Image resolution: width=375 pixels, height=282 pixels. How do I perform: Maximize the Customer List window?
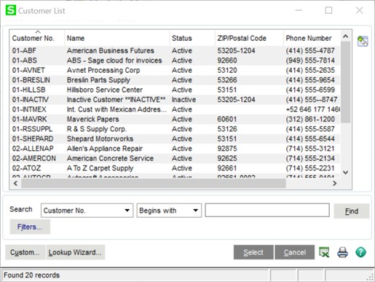pyautogui.click(x=328, y=10)
